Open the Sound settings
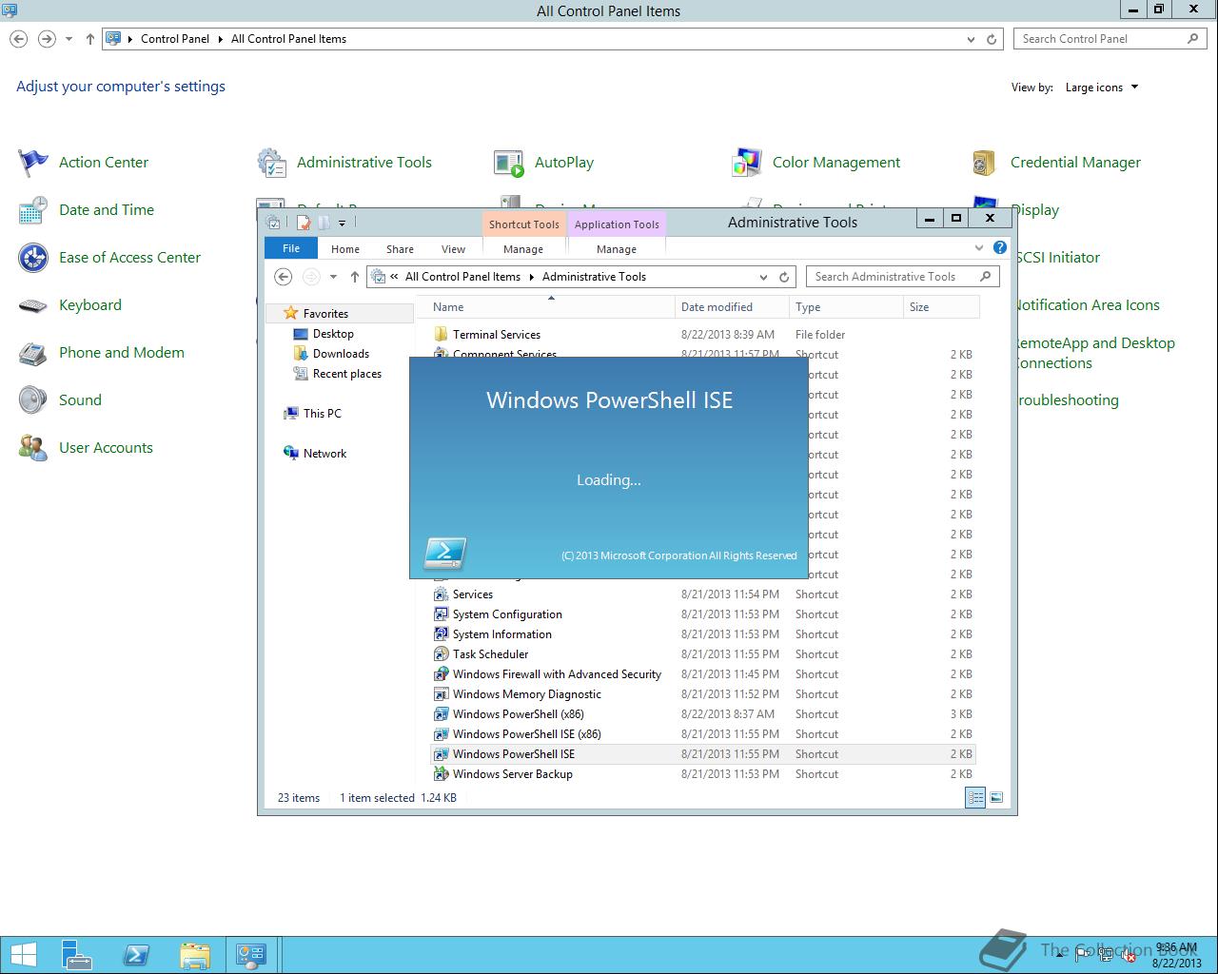This screenshot has height=974, width=1218. pos(80,399)
